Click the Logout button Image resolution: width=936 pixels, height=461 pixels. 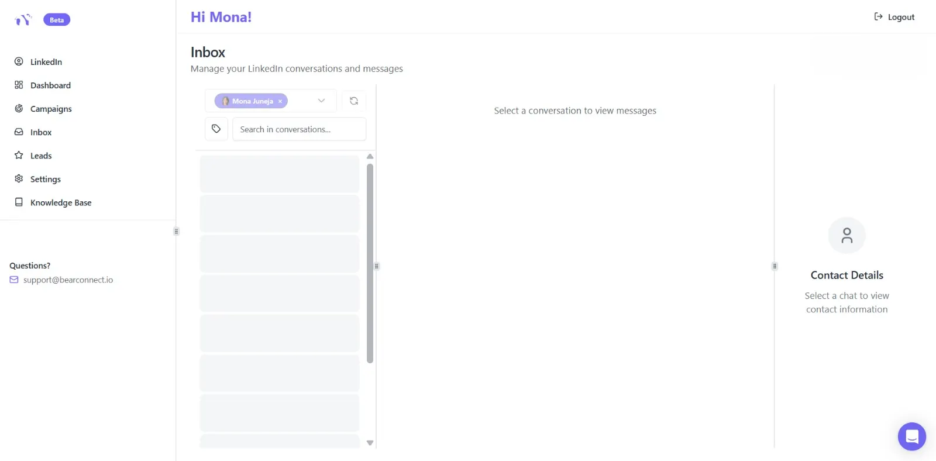coord(894,17)
